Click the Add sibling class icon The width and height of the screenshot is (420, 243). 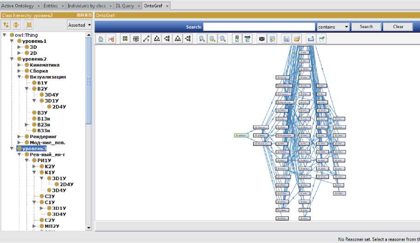tap(16, 25)
